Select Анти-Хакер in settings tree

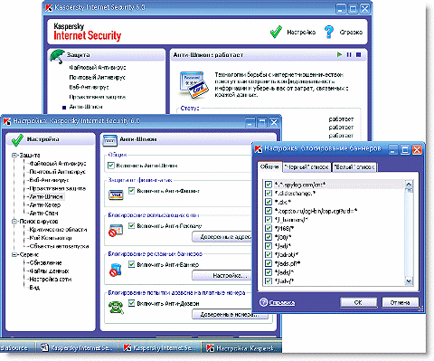coord(45,204)
